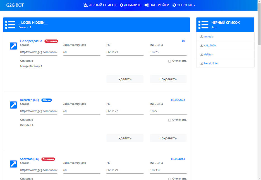Click the Лимит в секундах field of Не определено lot
The height and width of the screenshot is (180, 261).
[x=82, y=52]
